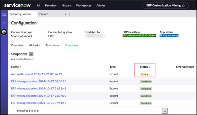Click the ServiceNow logo
Viewport: 197px width, 115px height.
click(x=17, y=5)
